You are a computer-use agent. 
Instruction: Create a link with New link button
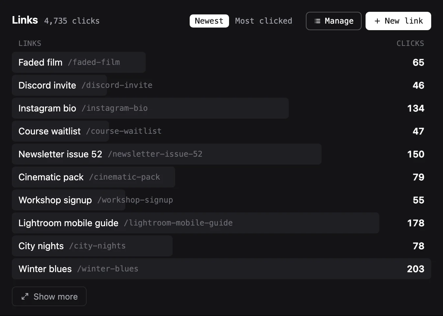[398, 21]
